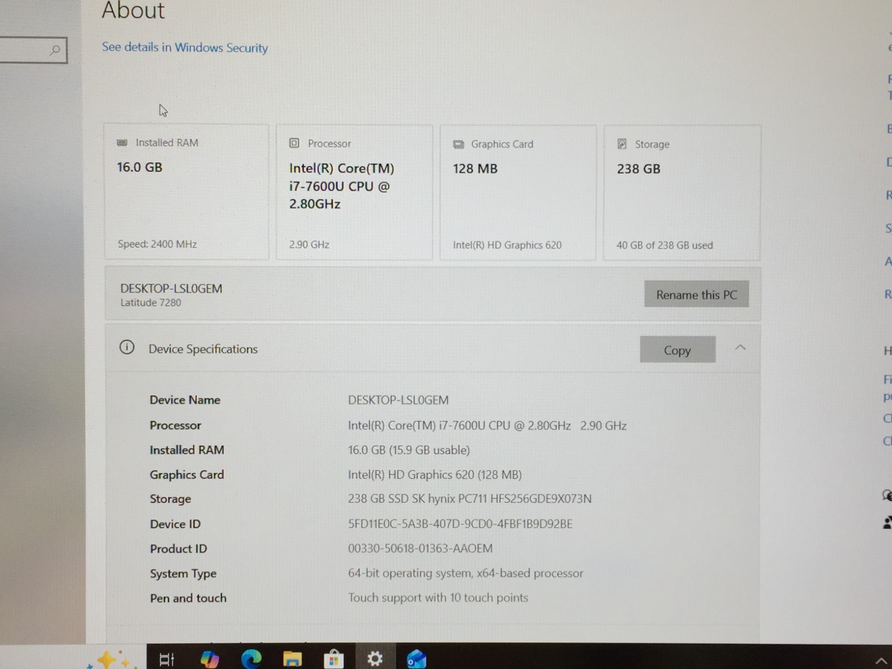892x669 pixels.
Task: Click Latitude 7280 model text
Action: pyautogui.click(x=151, y=303)
